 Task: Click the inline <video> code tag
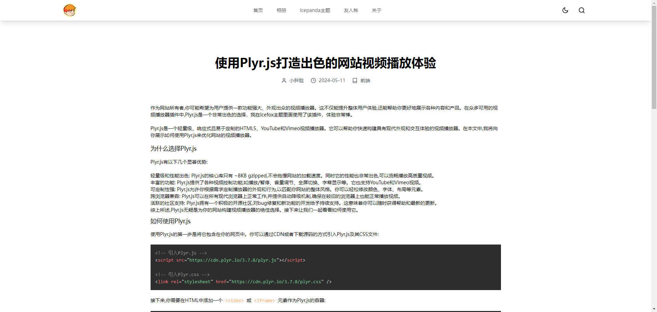point(234,300)
